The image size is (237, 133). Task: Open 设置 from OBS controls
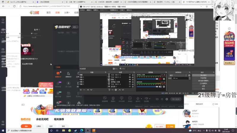coord(203,86)
